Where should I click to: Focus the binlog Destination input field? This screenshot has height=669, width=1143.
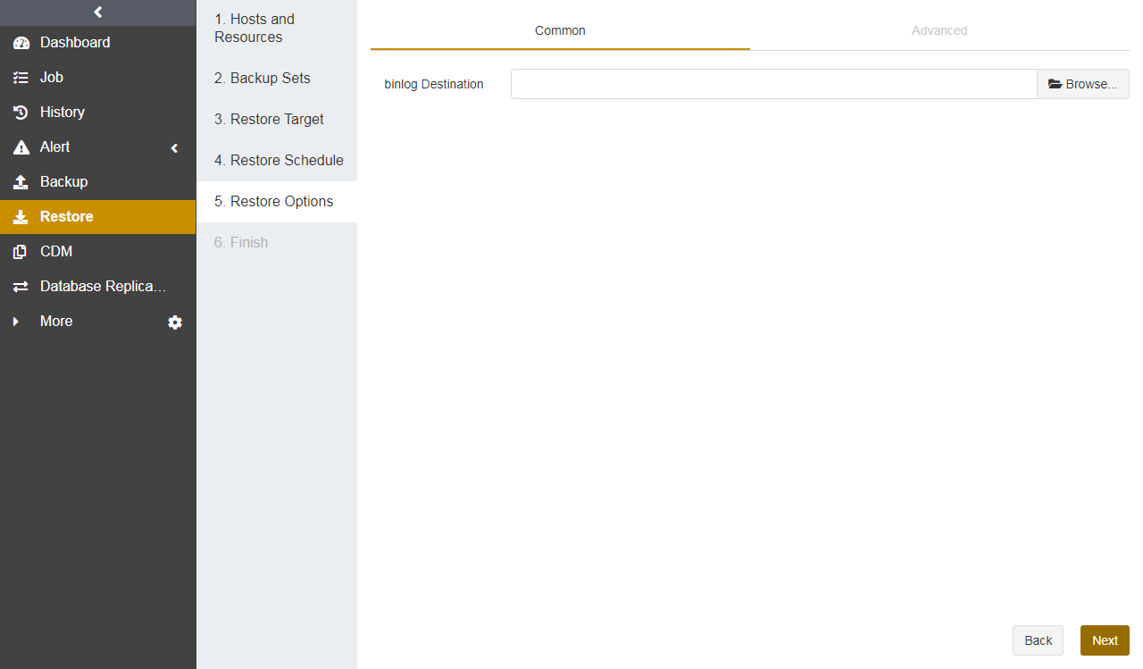(x=773, y=84)
